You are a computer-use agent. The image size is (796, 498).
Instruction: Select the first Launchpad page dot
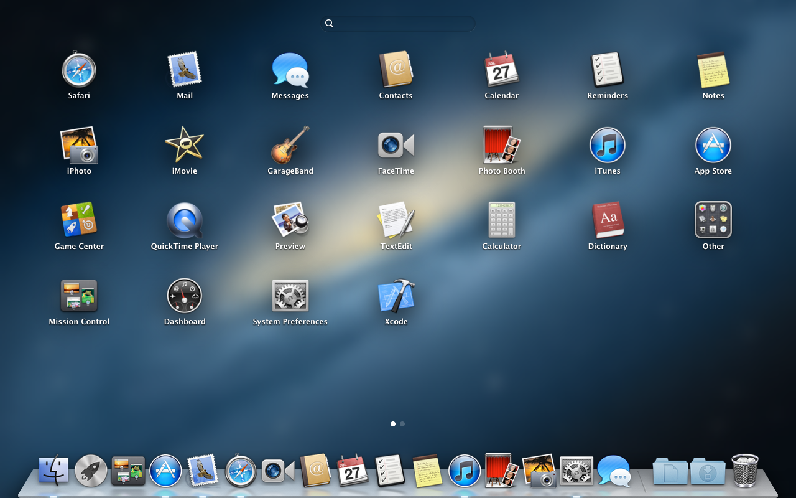pos(393,424)
